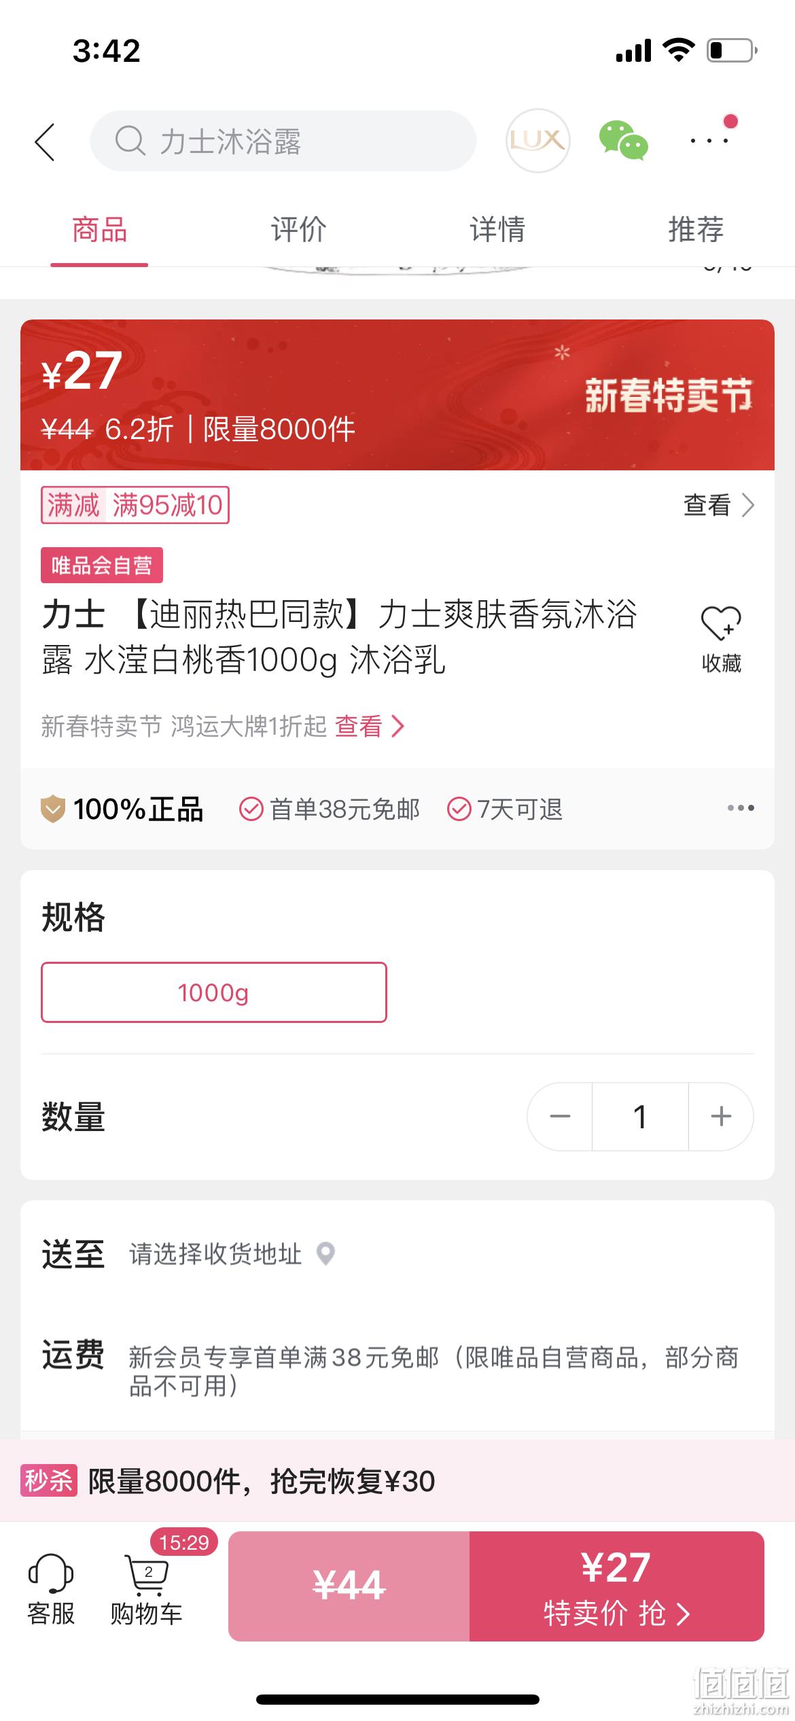Share via the WeChat icon
The image size is (795, 1721).
(x=623, y=141)
